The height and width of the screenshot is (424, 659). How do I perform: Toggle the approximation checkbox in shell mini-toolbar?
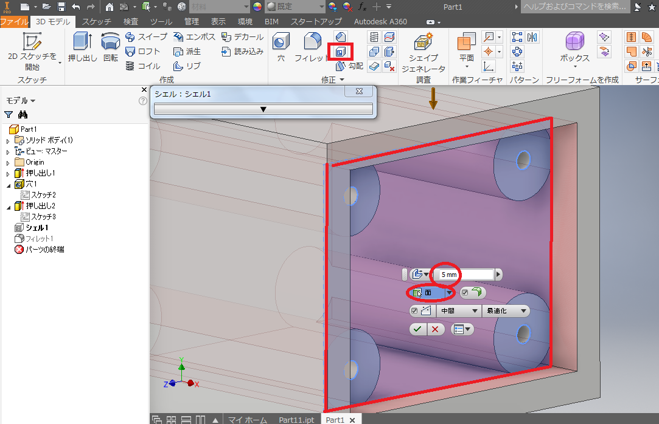click(x=414, y=311)
